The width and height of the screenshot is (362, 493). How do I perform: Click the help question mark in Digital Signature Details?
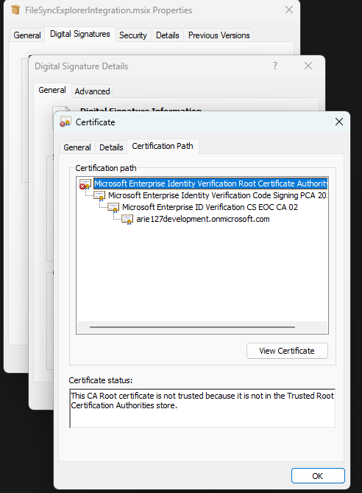(x=275, y=66)
